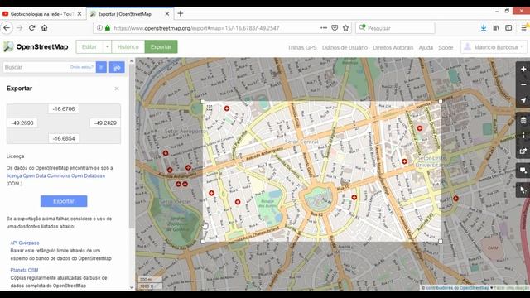This screenshot has height=298, width=530.
Task: Click the Onde estou? link
Action: click(x=82, y=67)
